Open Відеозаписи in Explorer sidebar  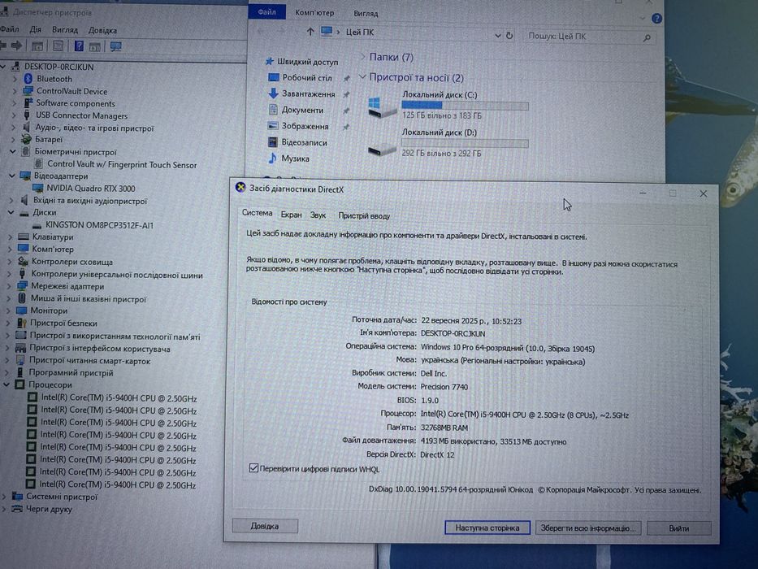304,142
